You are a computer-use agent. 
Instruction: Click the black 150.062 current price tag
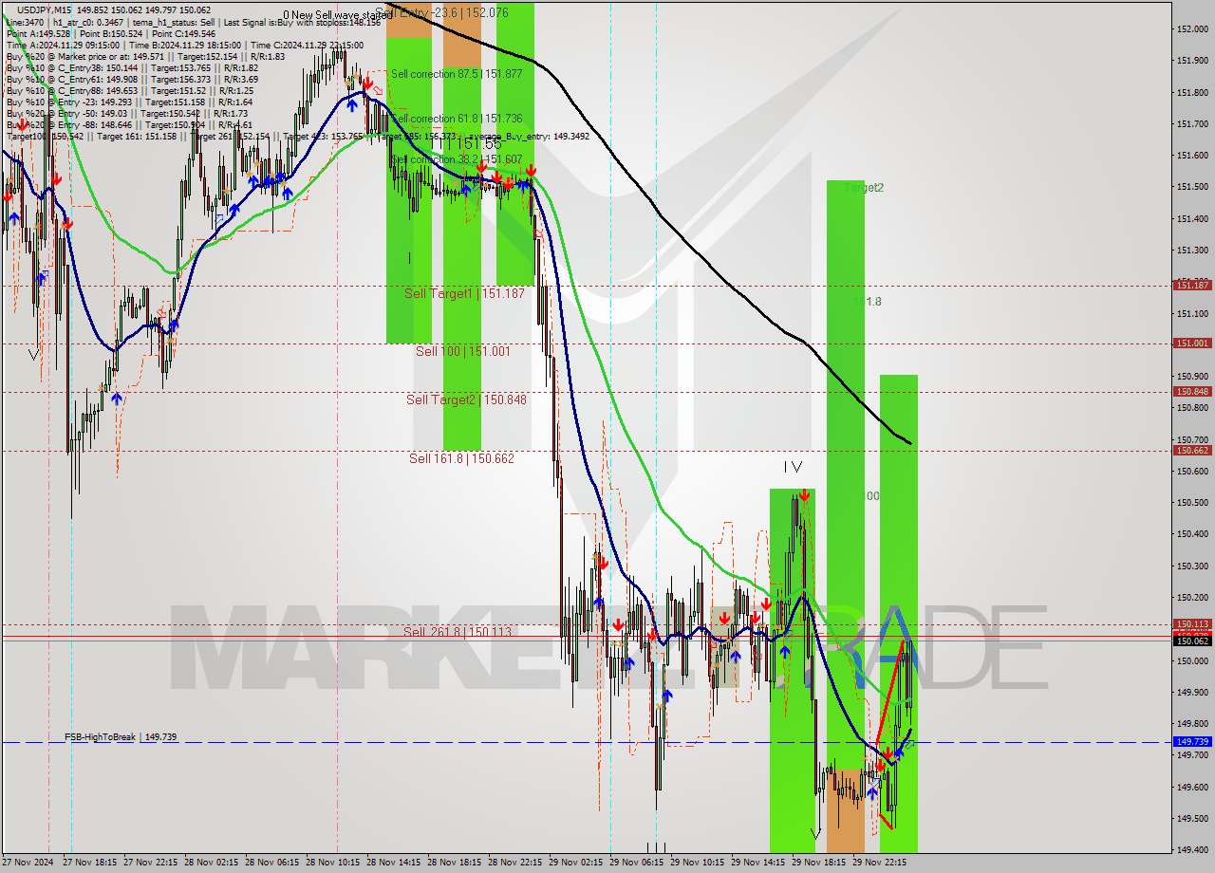point(1192,641)
